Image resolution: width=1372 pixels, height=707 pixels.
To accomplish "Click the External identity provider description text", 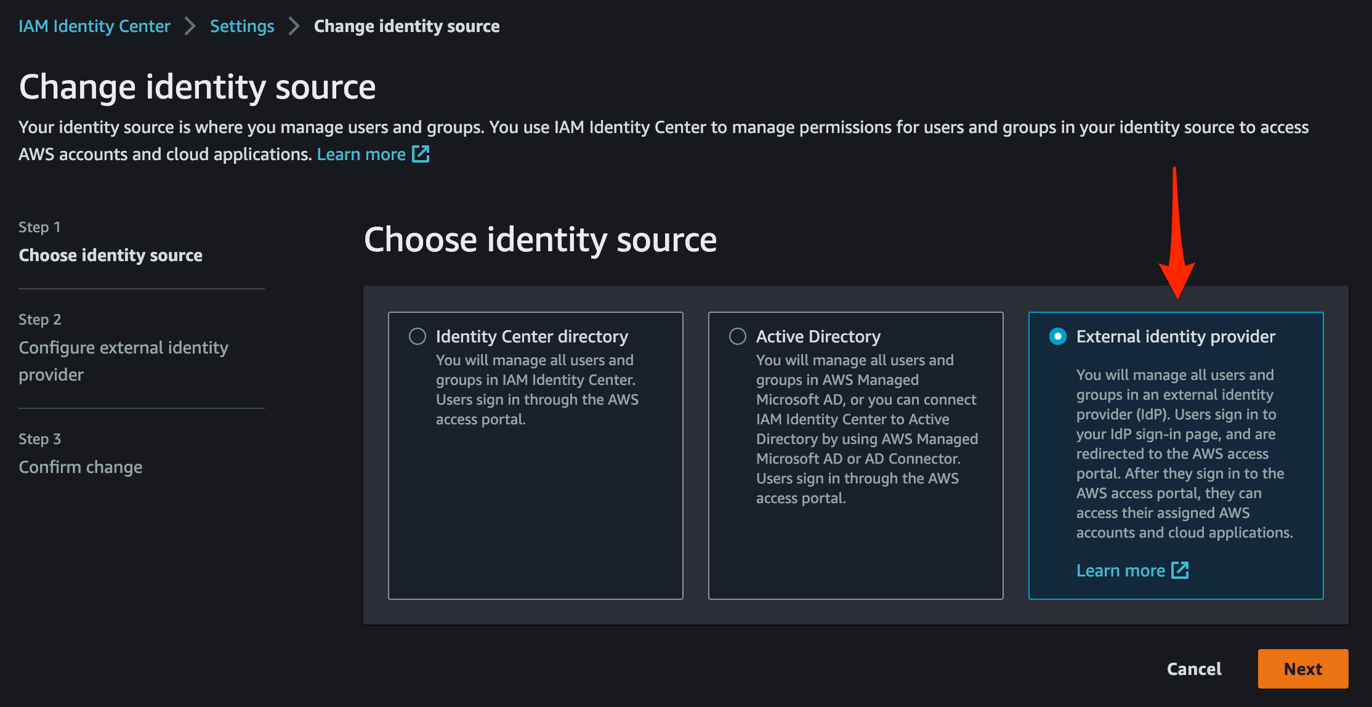I will 1185,454.
